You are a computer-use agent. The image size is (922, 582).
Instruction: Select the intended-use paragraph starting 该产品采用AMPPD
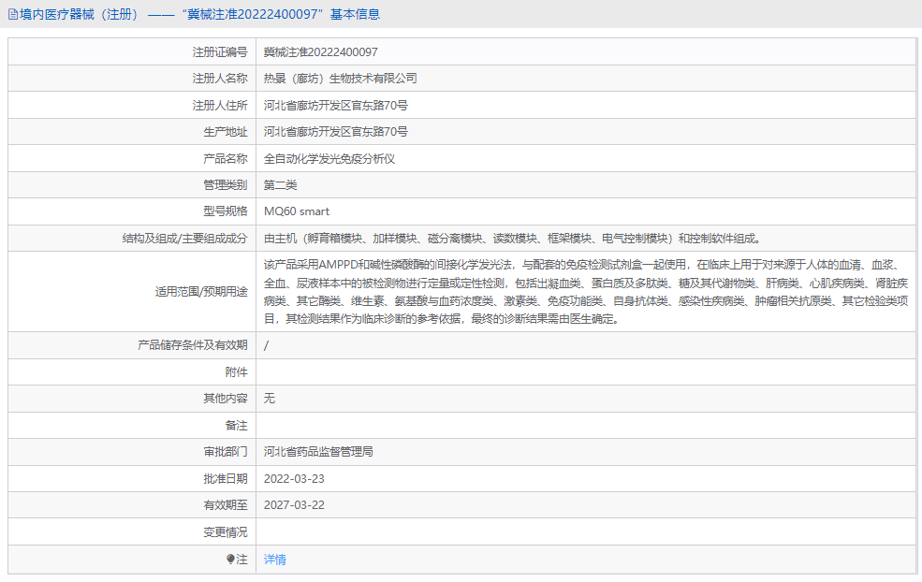[x=586, y=292]
